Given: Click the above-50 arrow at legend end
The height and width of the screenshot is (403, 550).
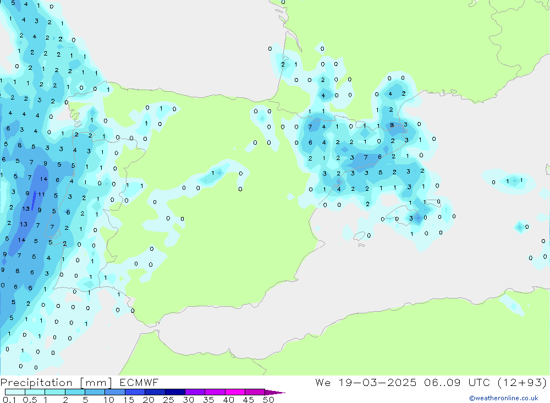Looking at the screenshot, I should (275, 393).
